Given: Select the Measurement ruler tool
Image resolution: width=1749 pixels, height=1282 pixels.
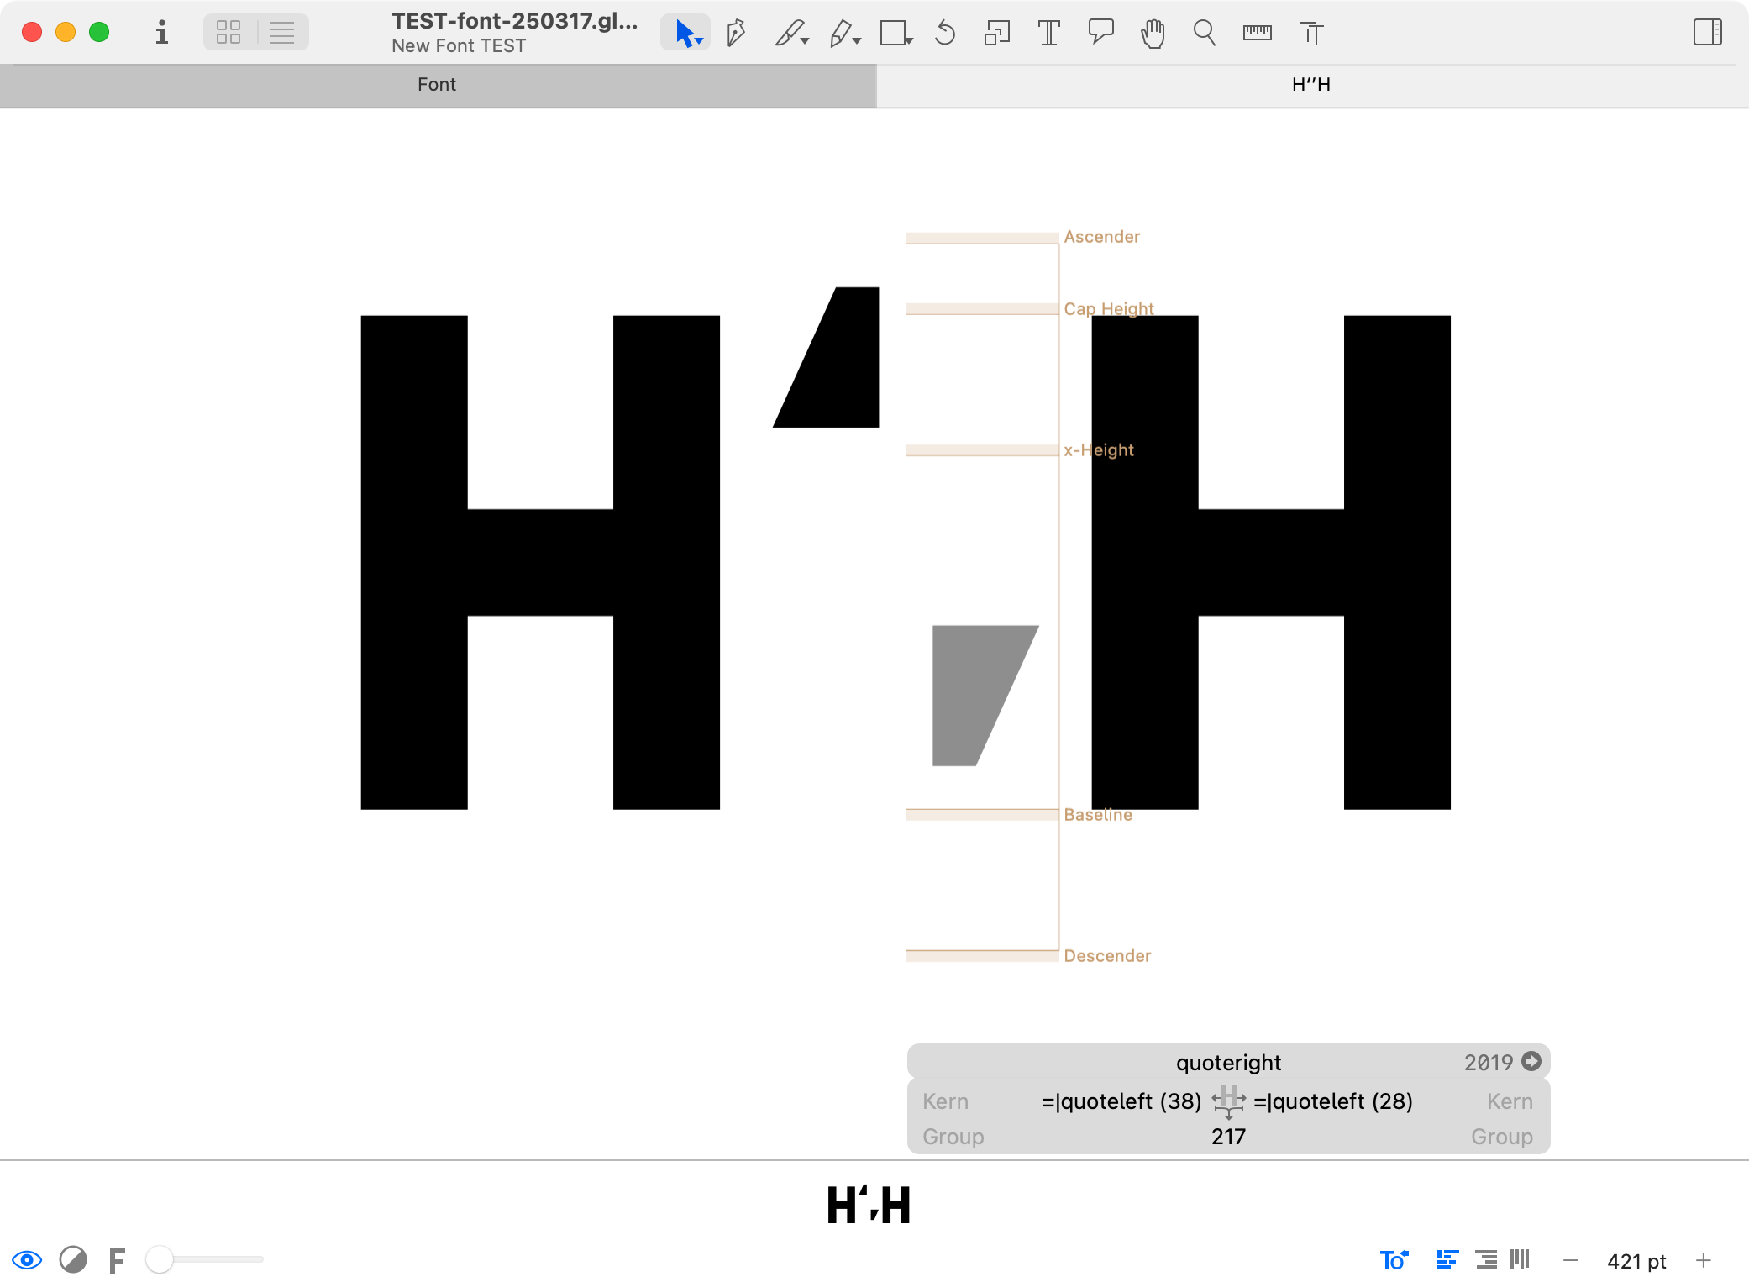Looking at the screenshot, I should tap(1257, 34).
